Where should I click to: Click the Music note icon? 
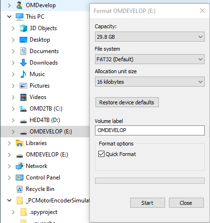[23, 74]
